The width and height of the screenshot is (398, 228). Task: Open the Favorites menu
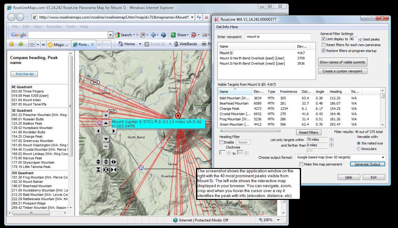[x=54, y=27]
